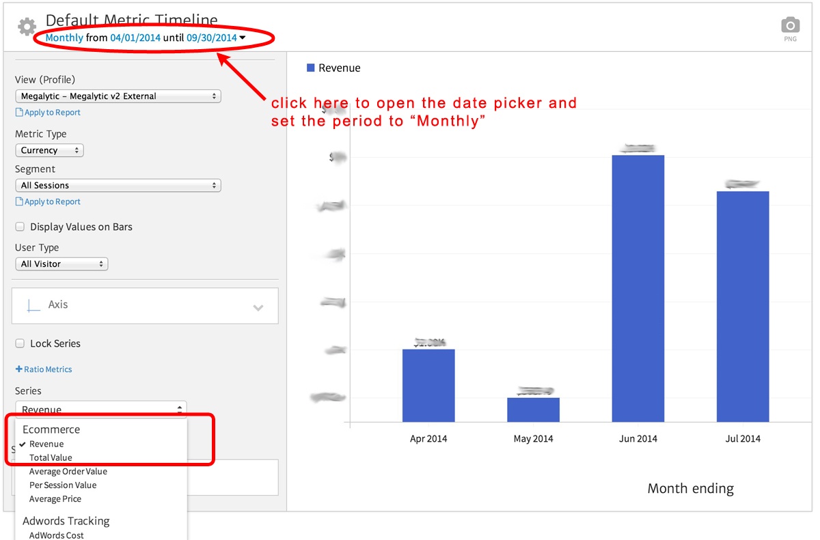Click the plus icon beside Ratio Metrics

pos(18,369)
